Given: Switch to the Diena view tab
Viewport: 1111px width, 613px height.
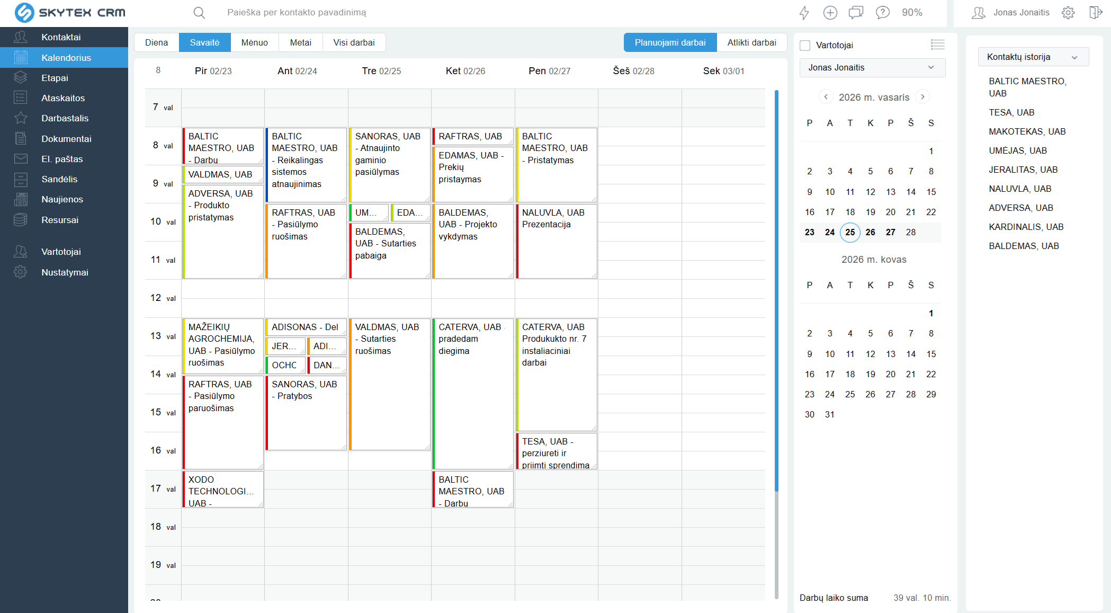Looking at the screenshot, I should pyautogui.click(x=157, y=43).
